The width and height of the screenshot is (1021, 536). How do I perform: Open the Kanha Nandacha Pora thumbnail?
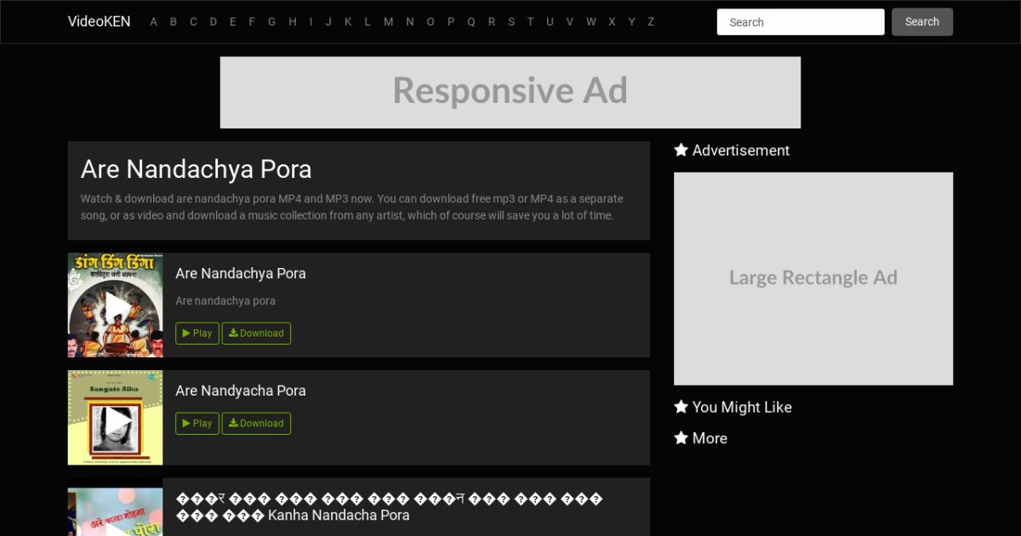click(x=115, y=511)
